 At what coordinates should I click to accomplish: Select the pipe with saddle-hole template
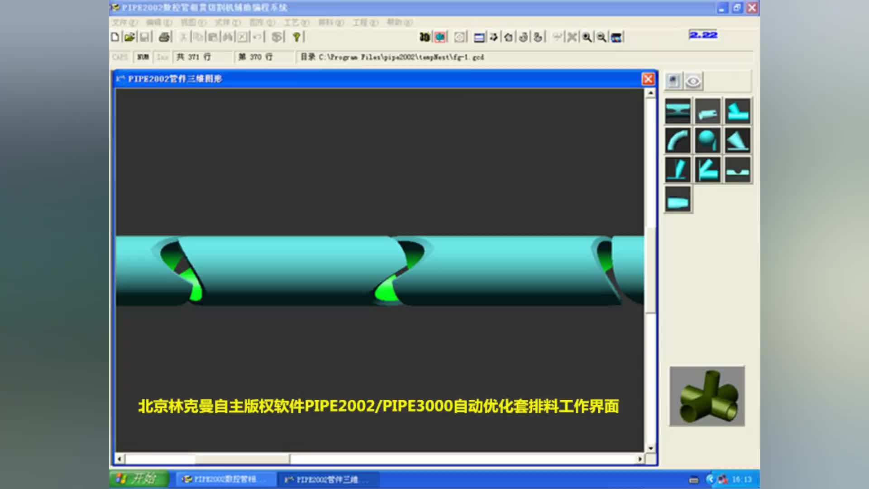point(738,170)
